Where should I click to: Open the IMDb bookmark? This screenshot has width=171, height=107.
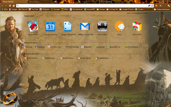click(x=65, y=9)
